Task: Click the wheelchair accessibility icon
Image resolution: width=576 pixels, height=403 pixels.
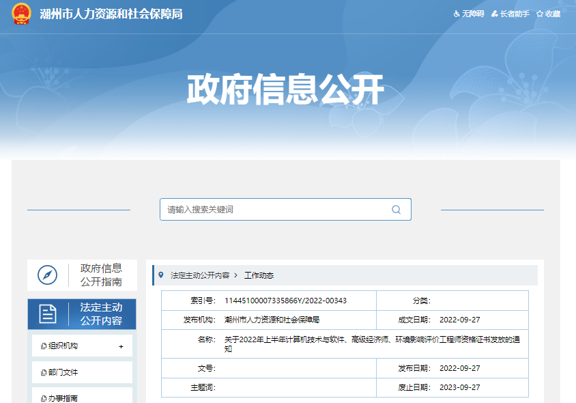Action: [x=457, y=14]
